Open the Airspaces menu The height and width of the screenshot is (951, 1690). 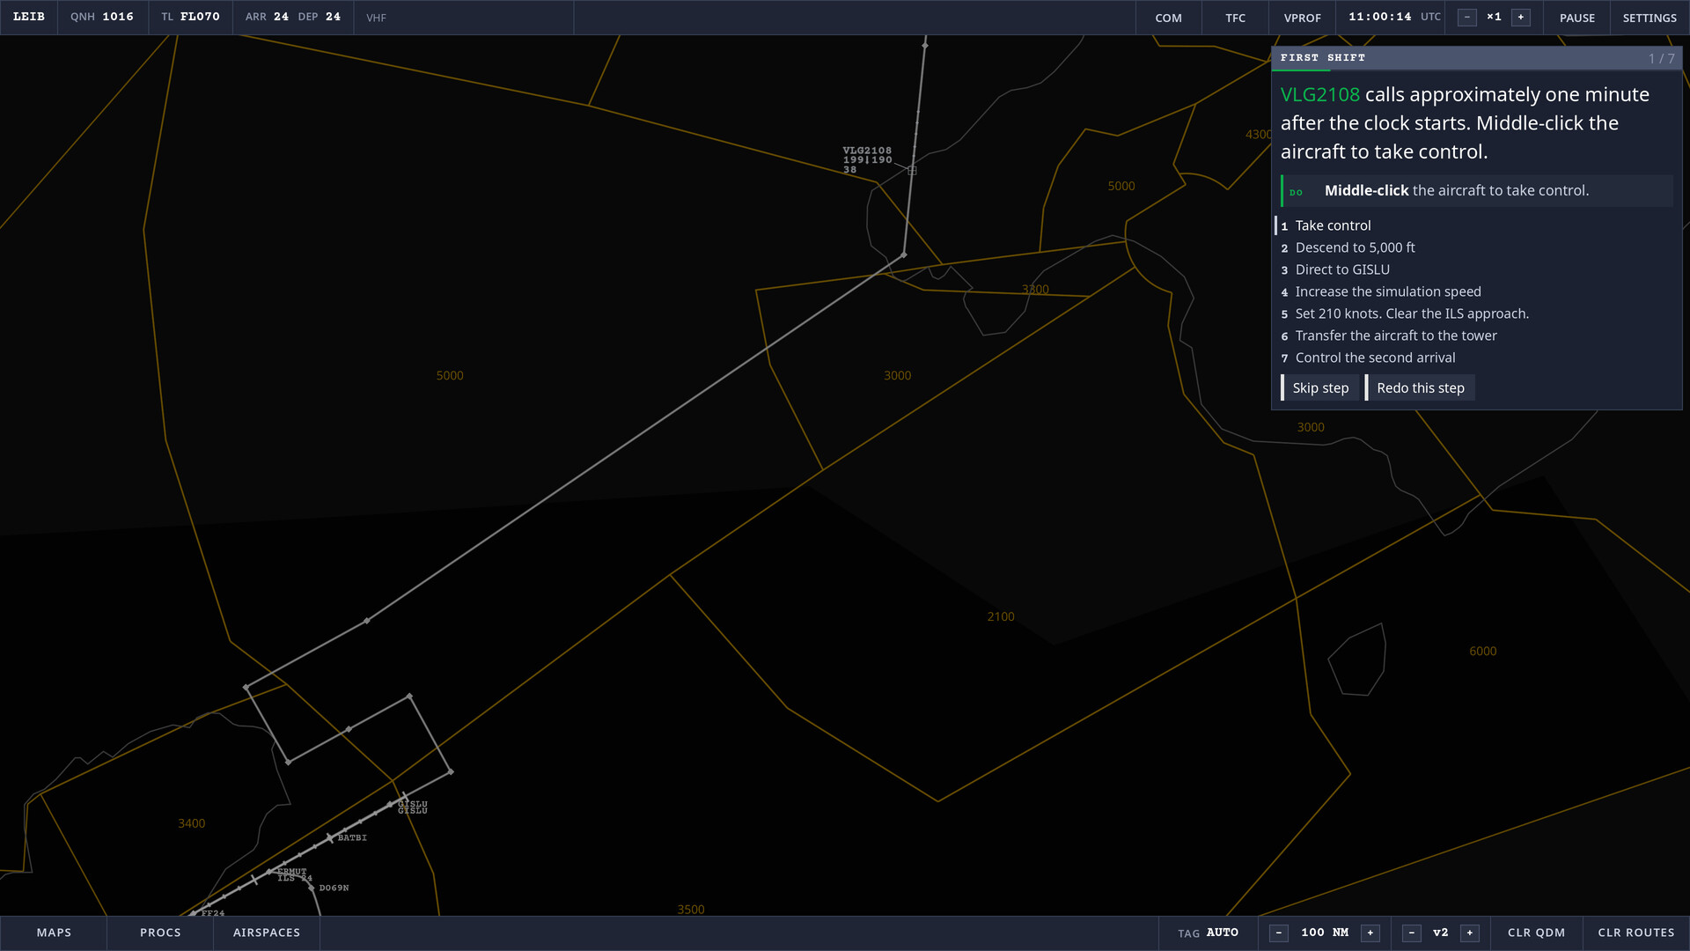pos(267,933)
